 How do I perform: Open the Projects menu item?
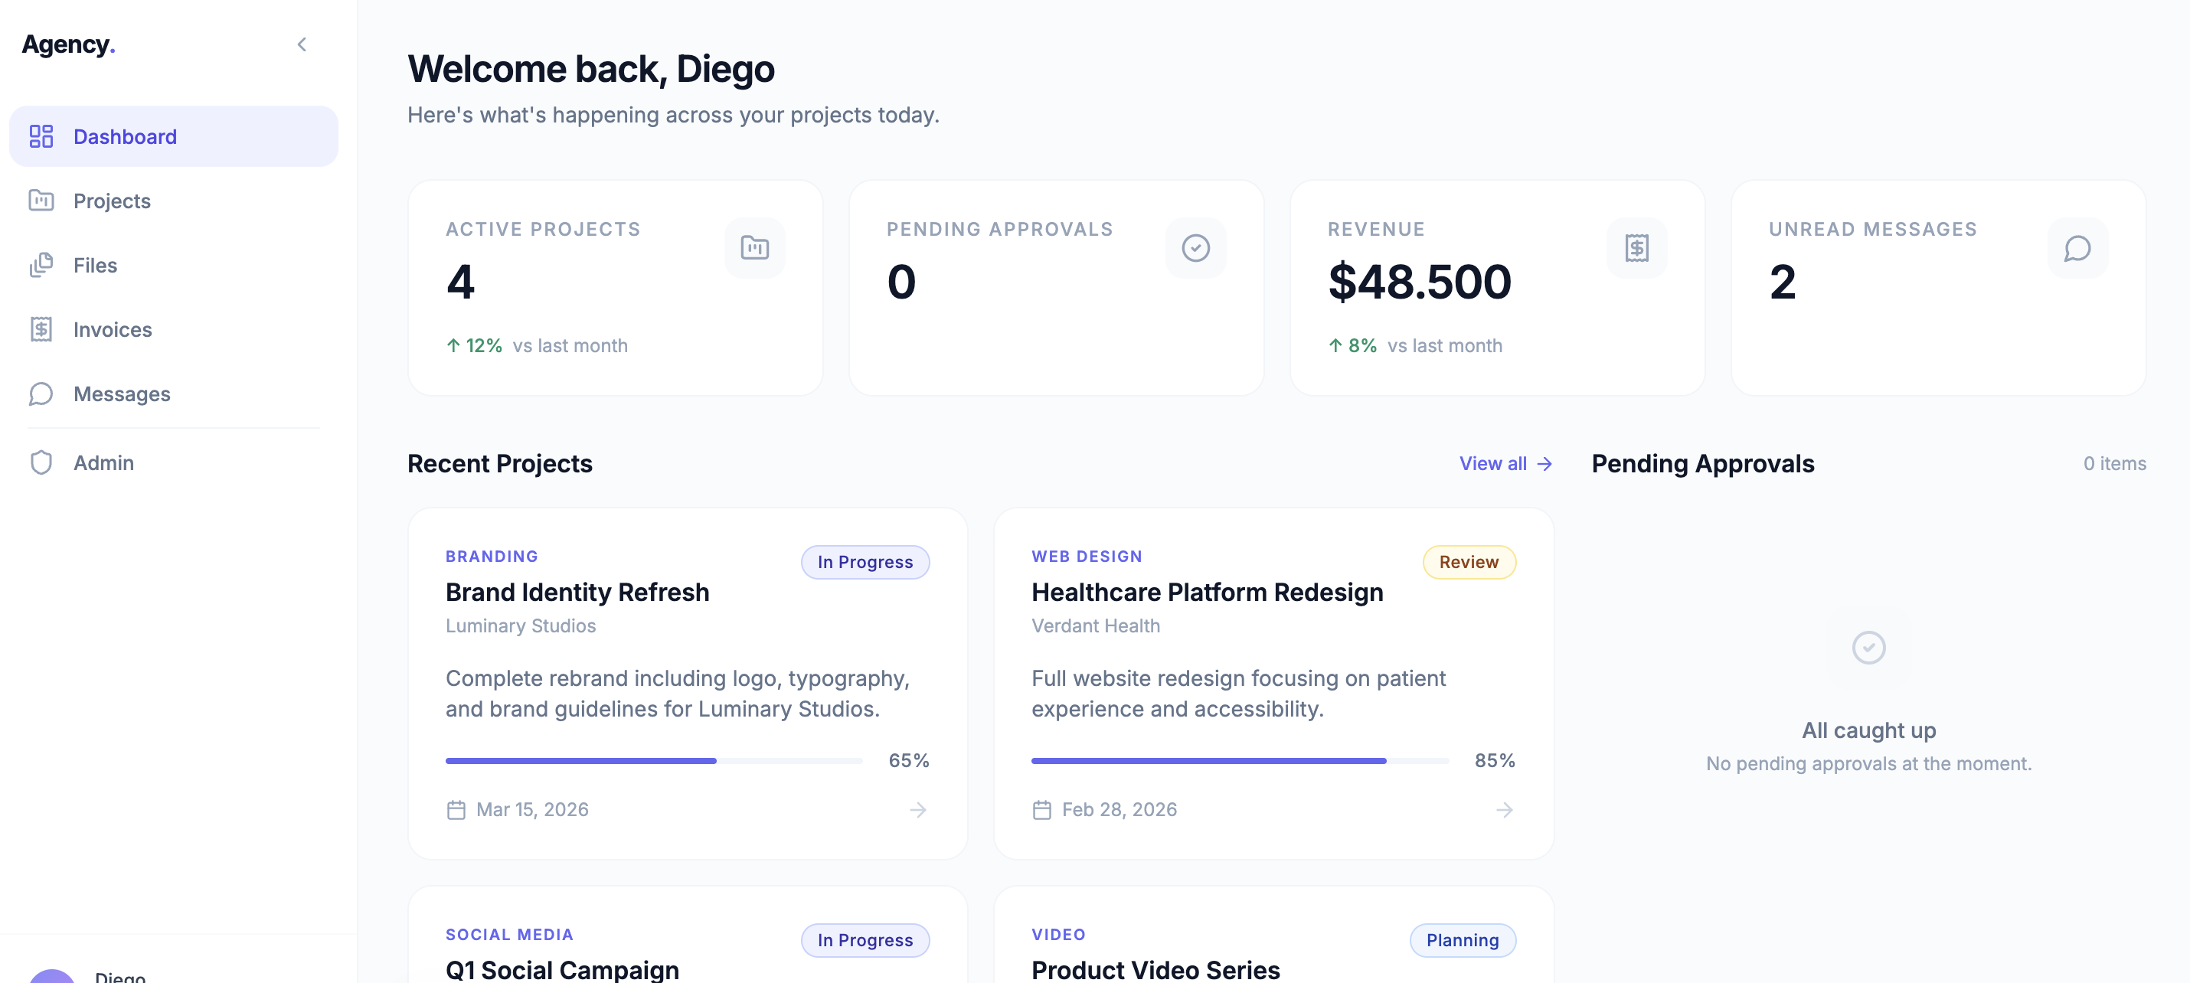coord(173,201)
